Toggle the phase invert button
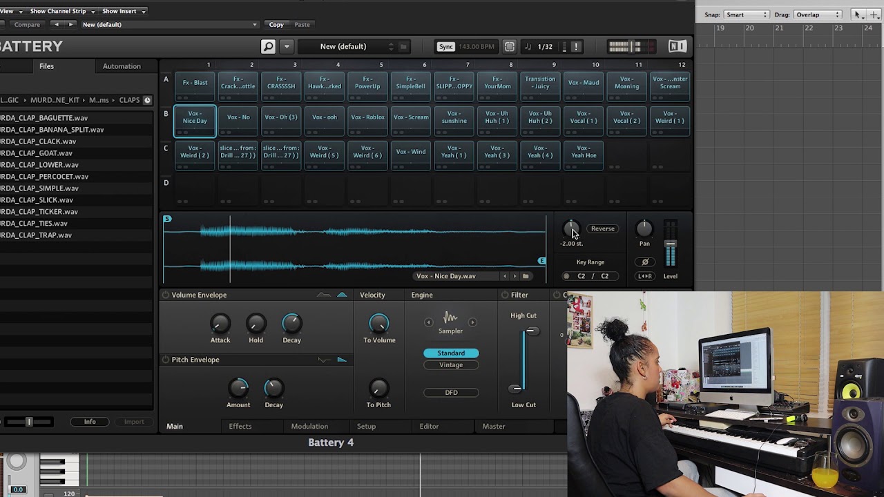The height and width of the screenshot is (497, 884). [x=644, y=262]
